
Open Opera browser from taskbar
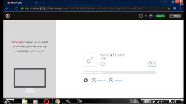(x=46, y=101)
